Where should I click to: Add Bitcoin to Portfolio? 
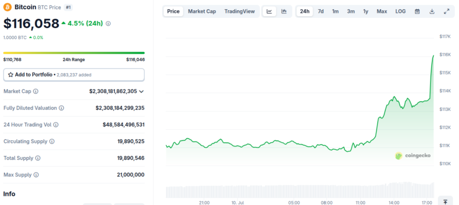(74, 75)
